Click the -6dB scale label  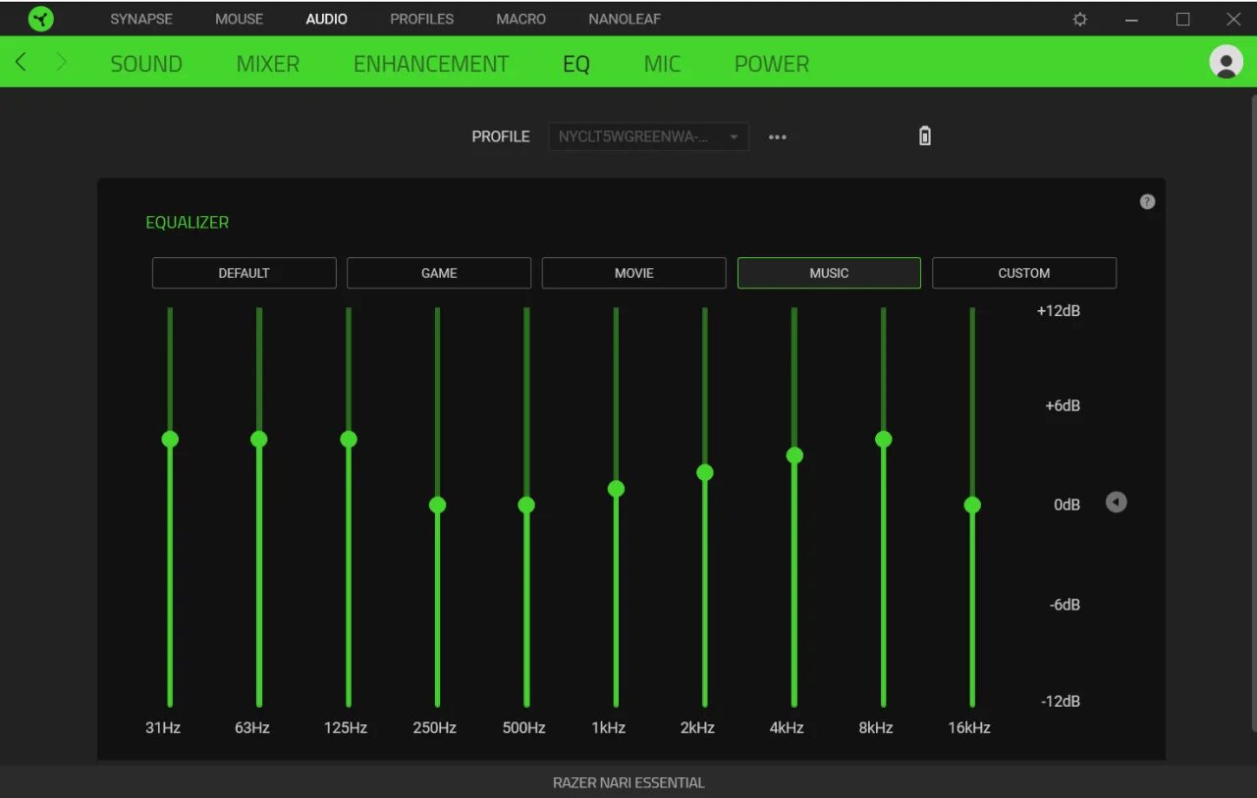(1065, 605)
